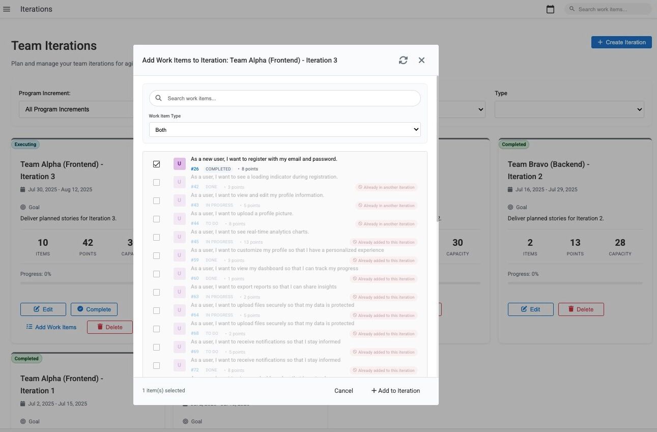Viewport: 657px width, 432px height.
Task: Click 'Already added to this iteration' tag for #45
Action: click(384, 242)
